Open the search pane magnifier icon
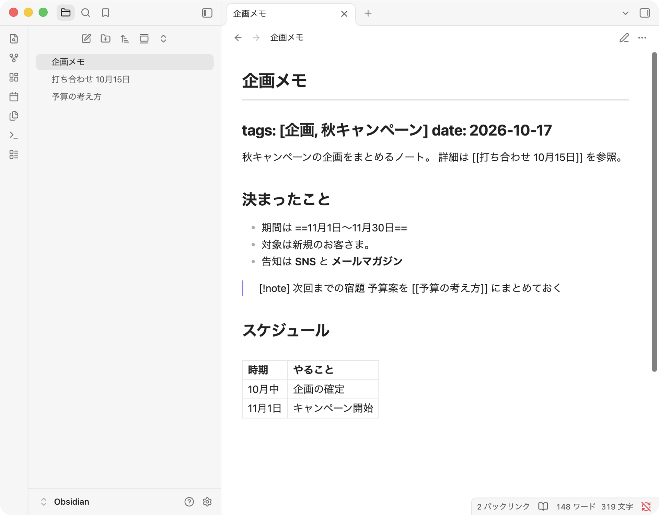 click(x=85, y=13)
